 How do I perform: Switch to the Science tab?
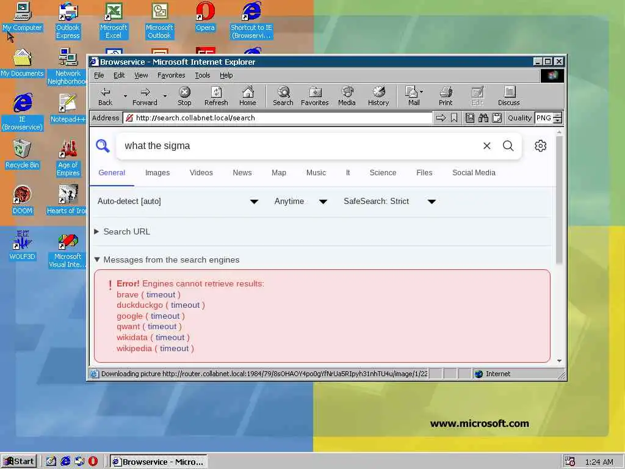383,173
